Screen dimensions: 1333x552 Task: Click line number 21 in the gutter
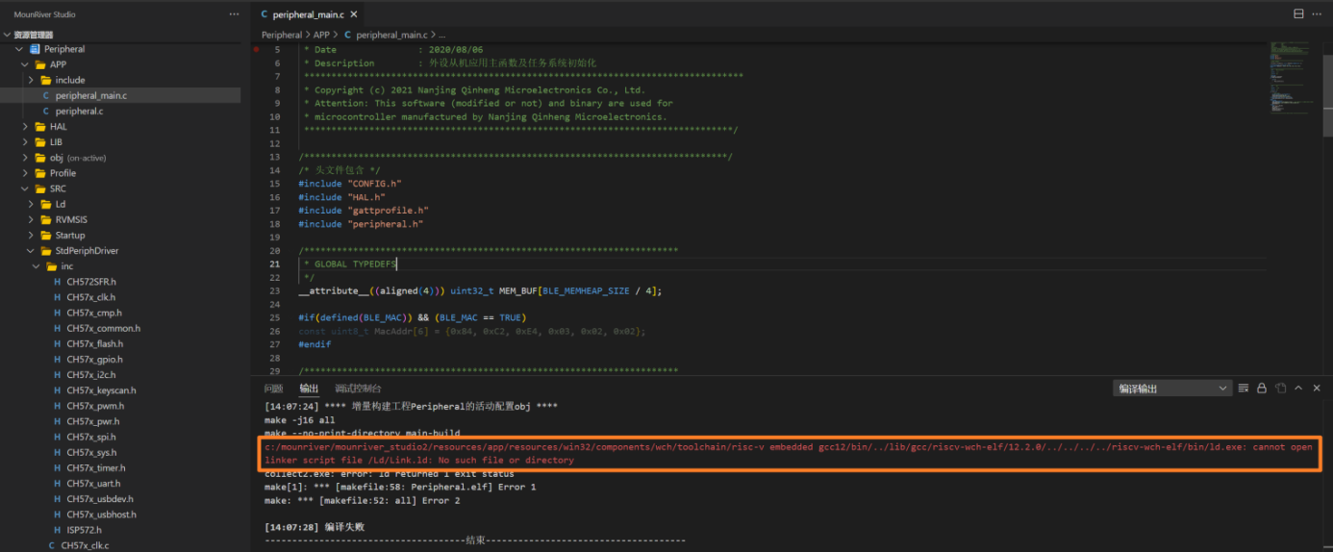click(x=275, y=263)
